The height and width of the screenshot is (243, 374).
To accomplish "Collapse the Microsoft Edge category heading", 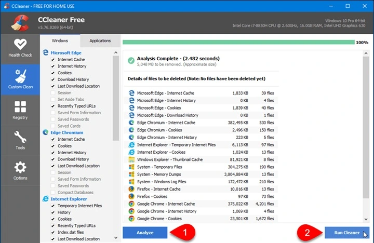I will tap(66, 52).
